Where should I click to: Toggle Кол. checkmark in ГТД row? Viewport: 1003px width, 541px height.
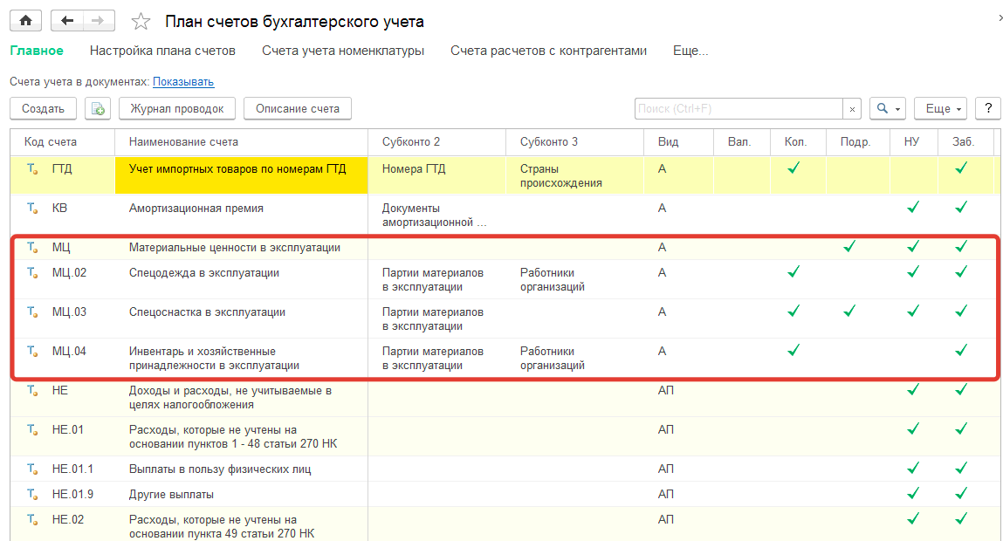coord(793,168)
